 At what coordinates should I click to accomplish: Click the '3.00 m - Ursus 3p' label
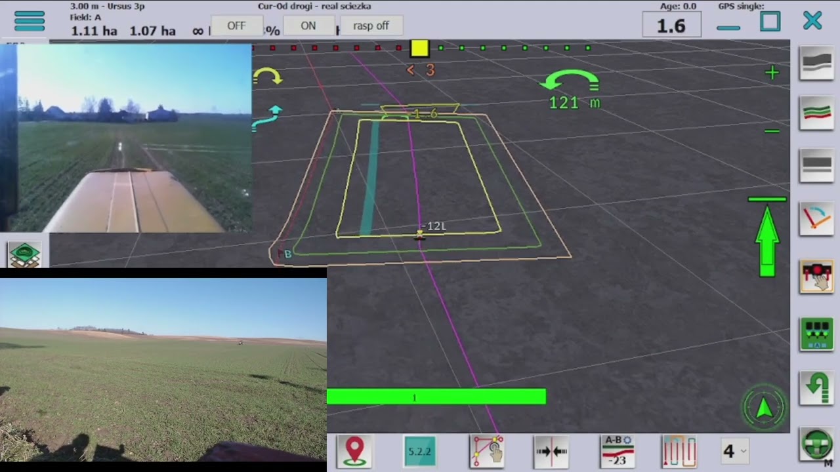coord(108,7)
